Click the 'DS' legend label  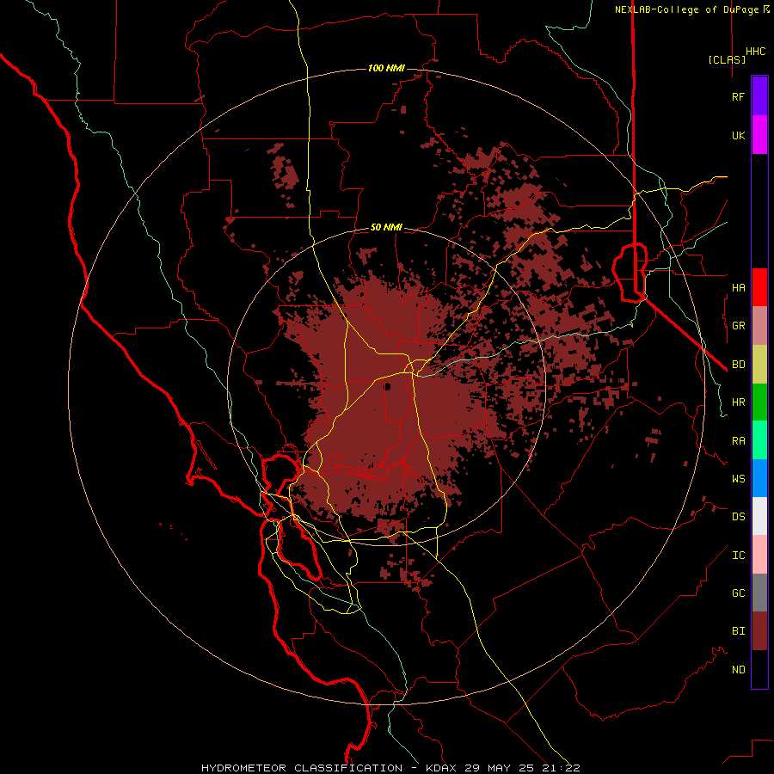[738, 517]
